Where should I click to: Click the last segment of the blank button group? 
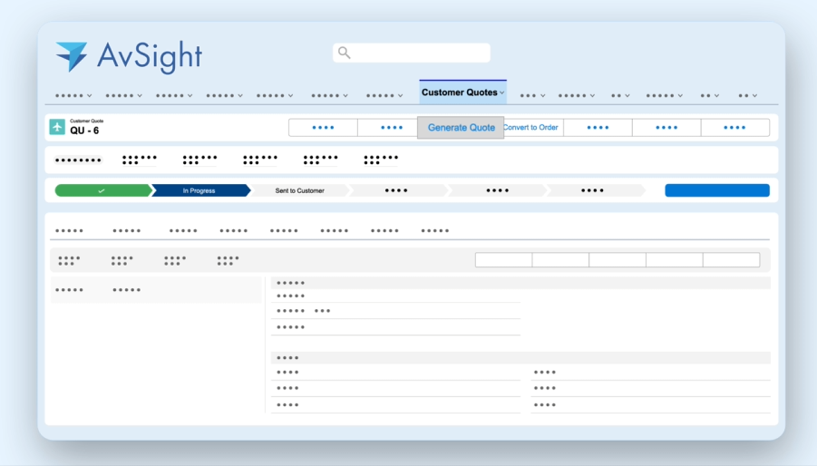(x=731, y=260)
